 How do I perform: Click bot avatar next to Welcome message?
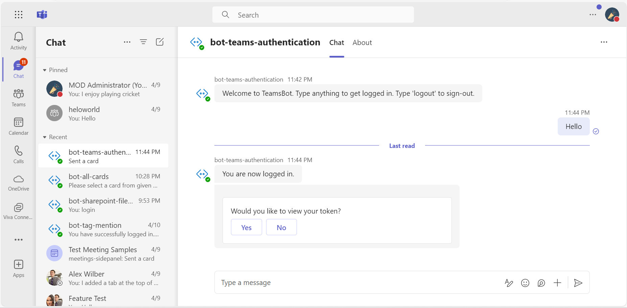[x=203, y=94]
